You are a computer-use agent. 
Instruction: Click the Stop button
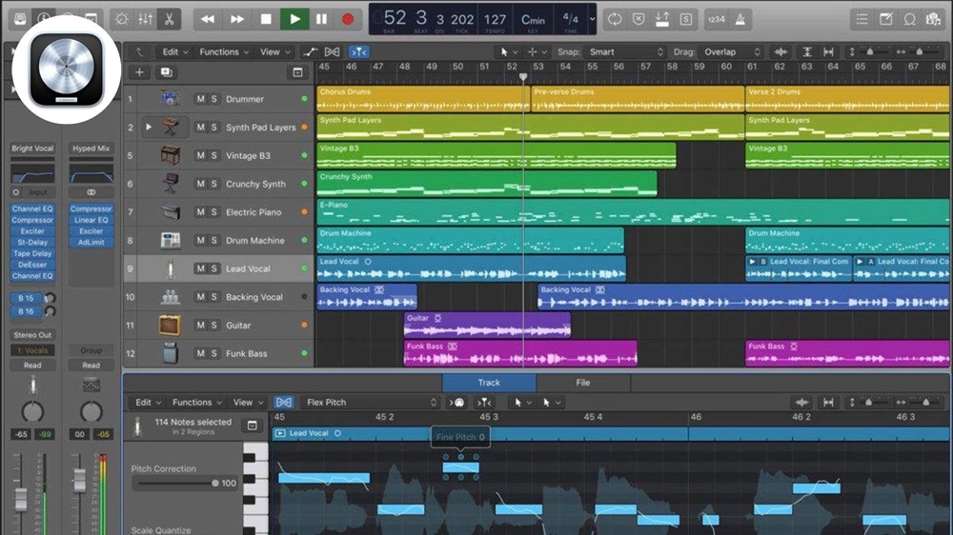pyautogui.click(x=266, y=19)
